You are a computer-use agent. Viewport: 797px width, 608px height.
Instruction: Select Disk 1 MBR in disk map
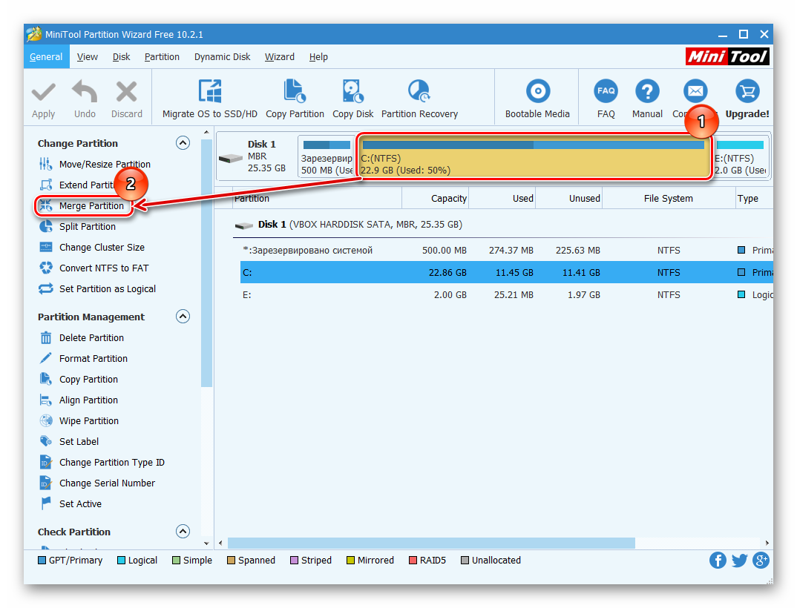pos(257,157)
